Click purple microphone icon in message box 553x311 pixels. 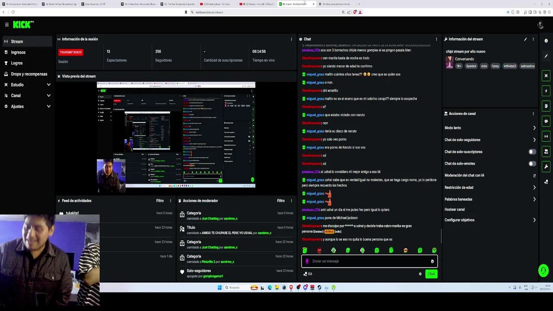[307, 261]
